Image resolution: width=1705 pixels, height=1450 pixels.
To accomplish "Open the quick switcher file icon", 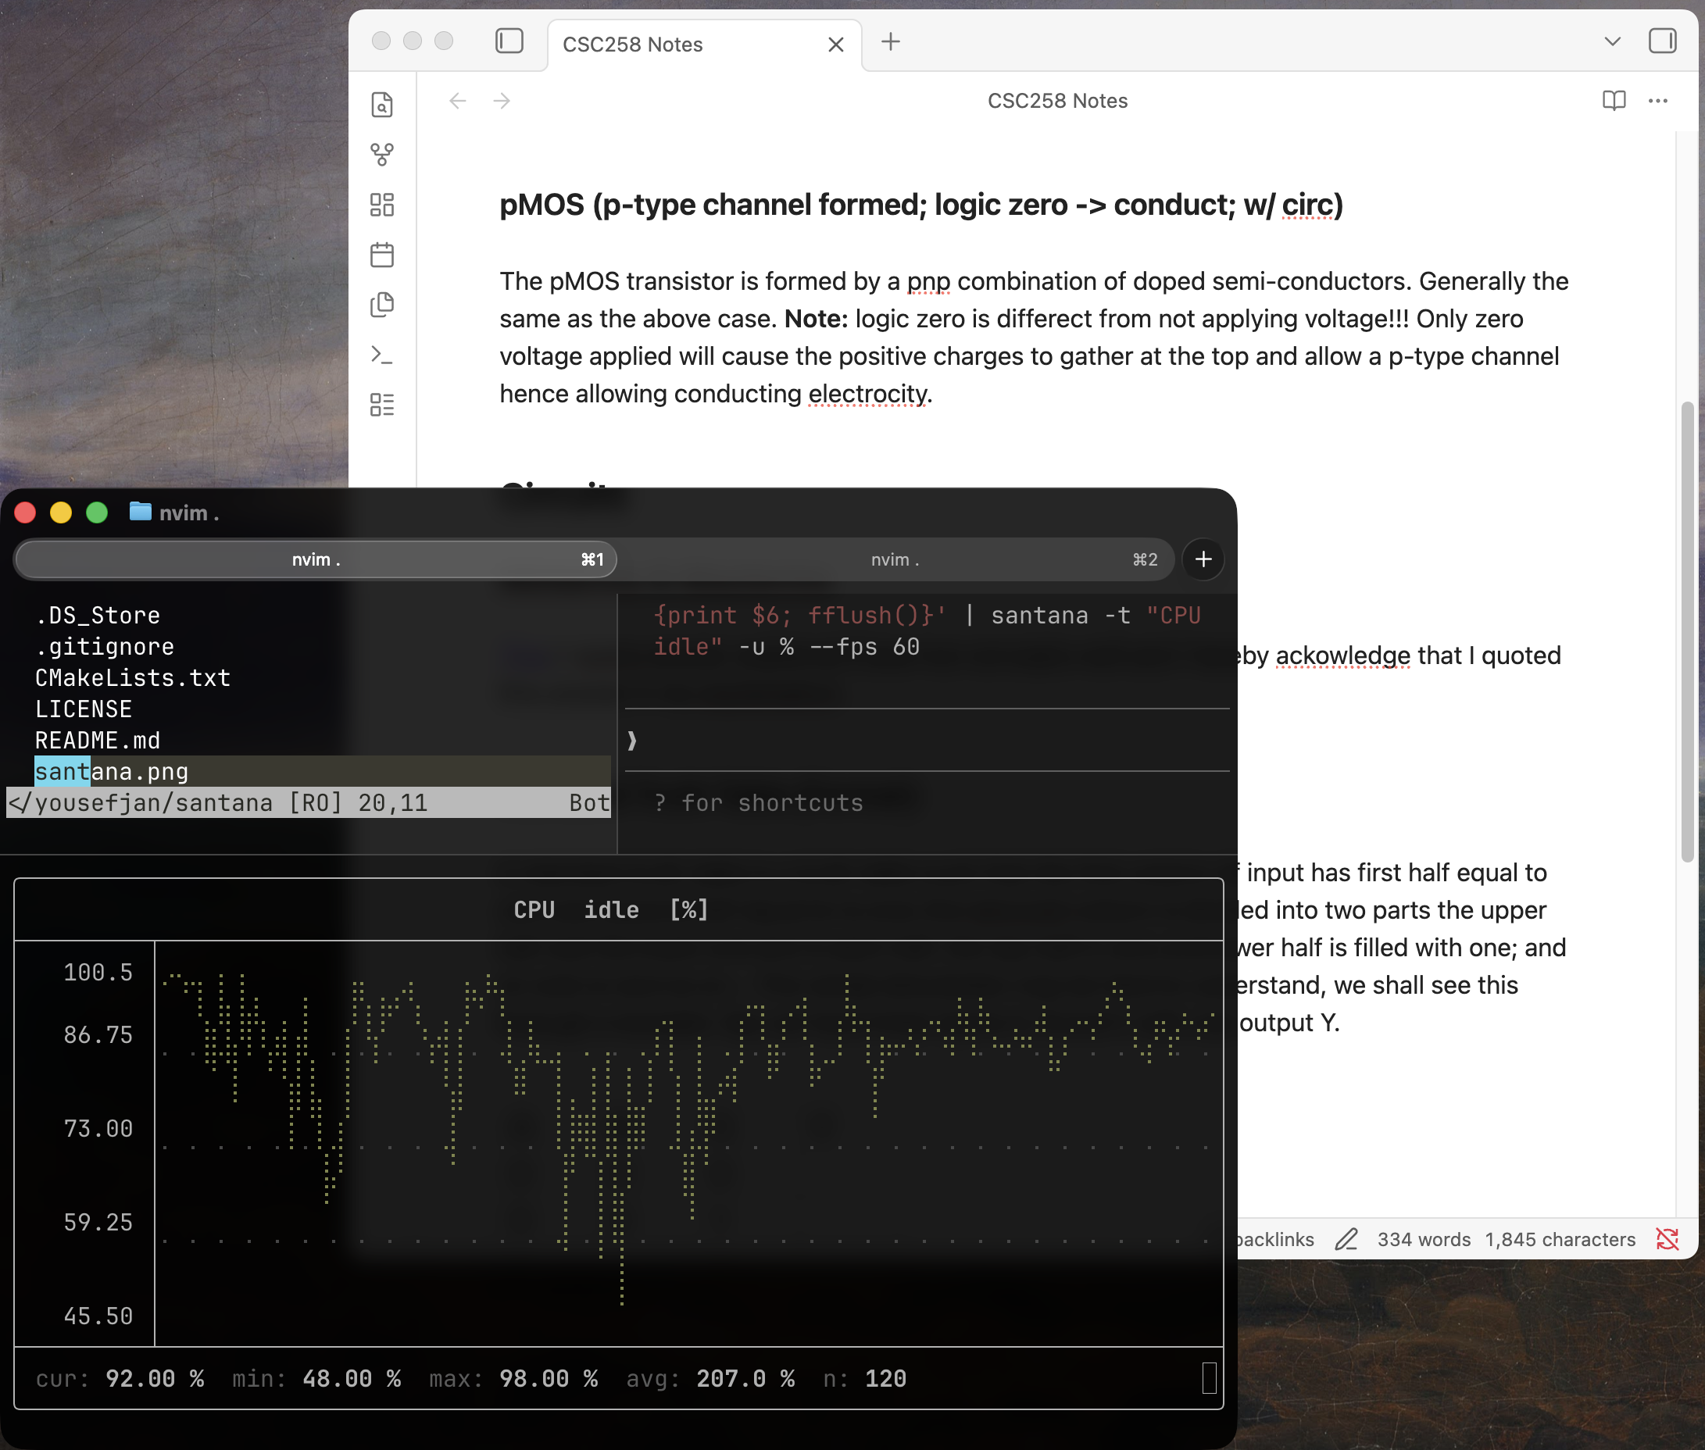I will [381, 105].
